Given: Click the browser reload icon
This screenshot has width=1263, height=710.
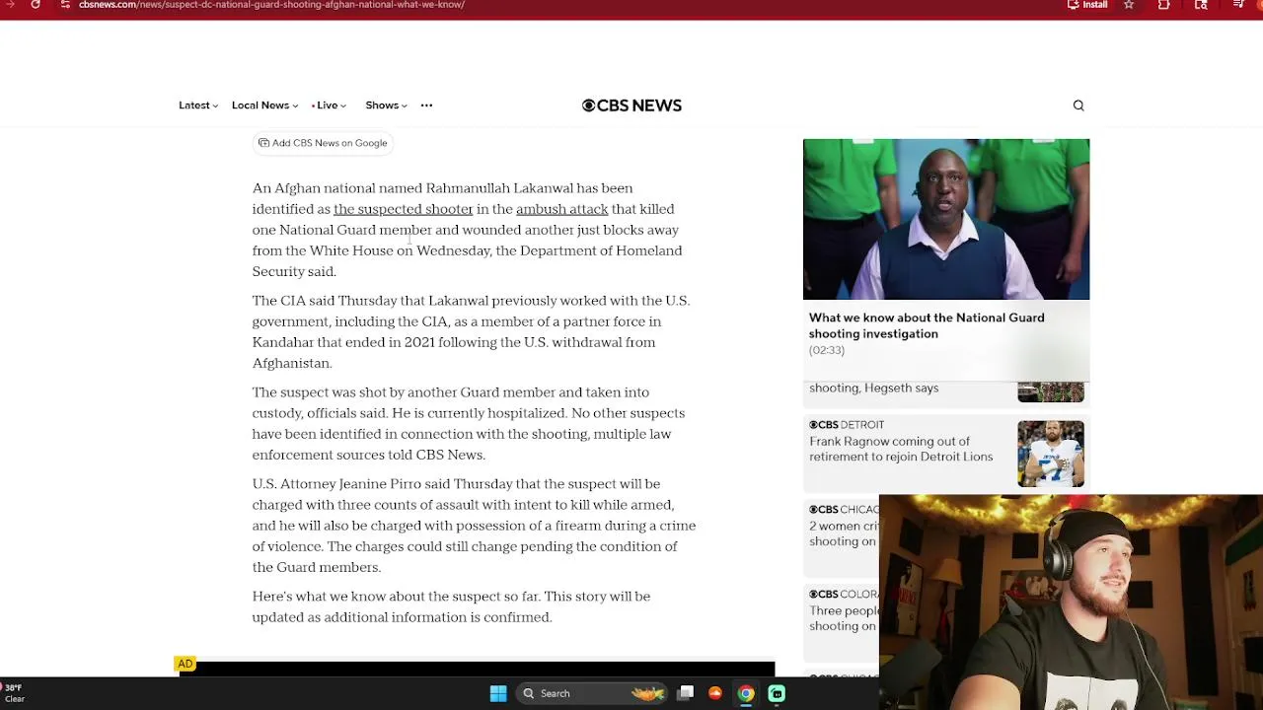Looking at the screenshot, I should point(36,5).
